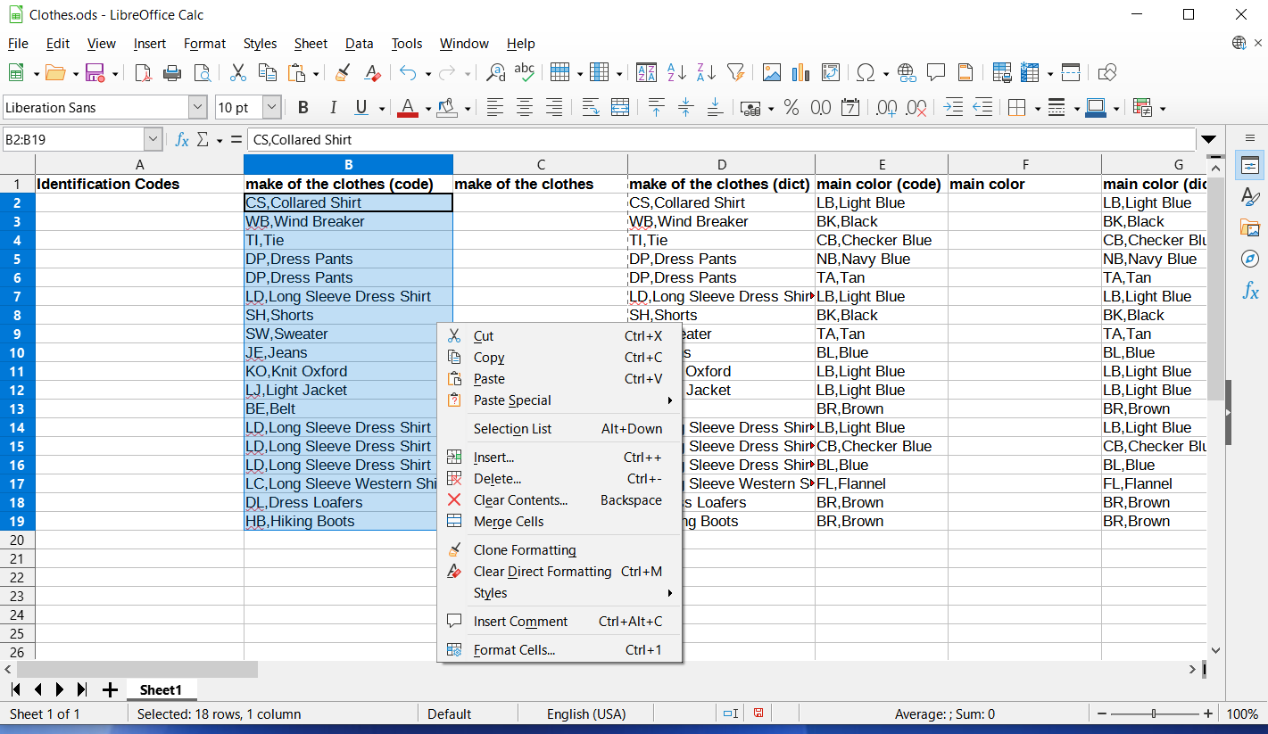Choose Paste Special from the context menu
1268x734 pixels.
(x=560, y=400)
